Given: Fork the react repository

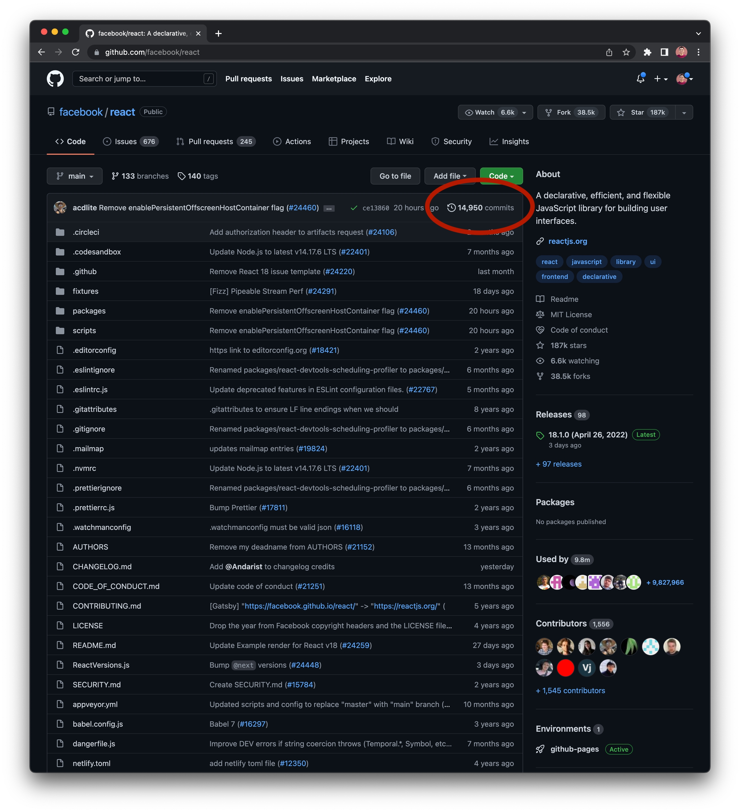Looking at the screenshot, I should [x=571, y=112].
